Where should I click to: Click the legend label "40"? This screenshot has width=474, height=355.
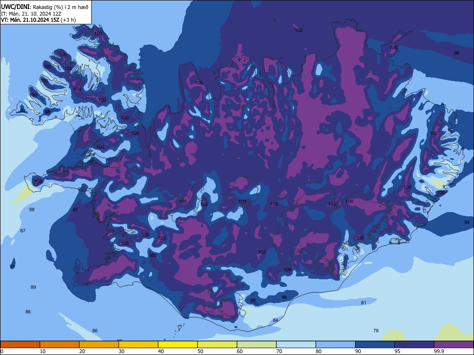[x=161, y=351]
